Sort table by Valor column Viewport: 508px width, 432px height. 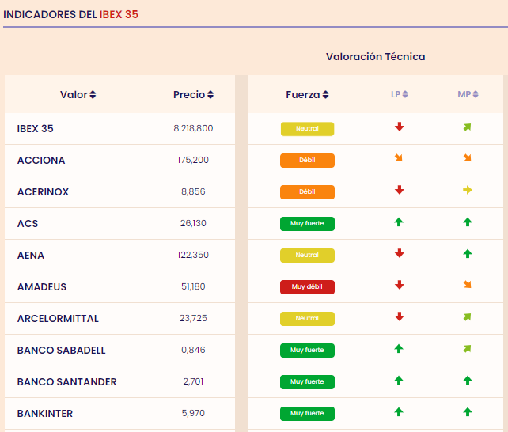click(93, 95)
